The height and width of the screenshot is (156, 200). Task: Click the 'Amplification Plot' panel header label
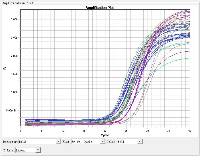18,3
